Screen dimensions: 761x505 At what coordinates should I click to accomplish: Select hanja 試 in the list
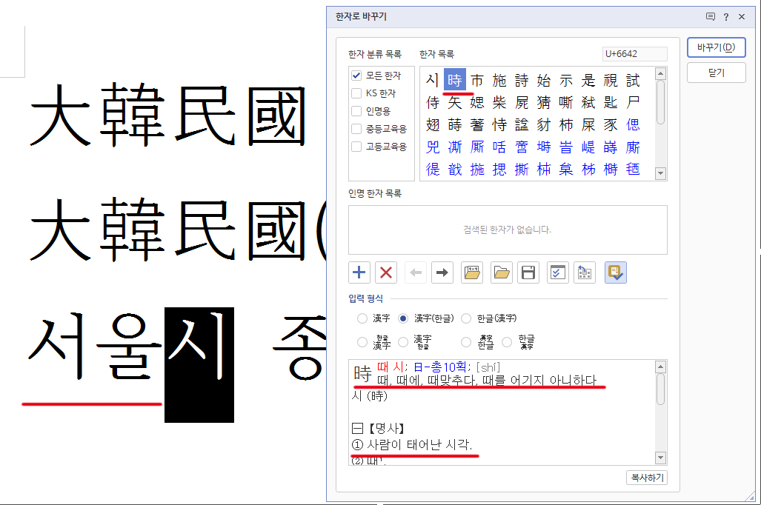(633, 80)
